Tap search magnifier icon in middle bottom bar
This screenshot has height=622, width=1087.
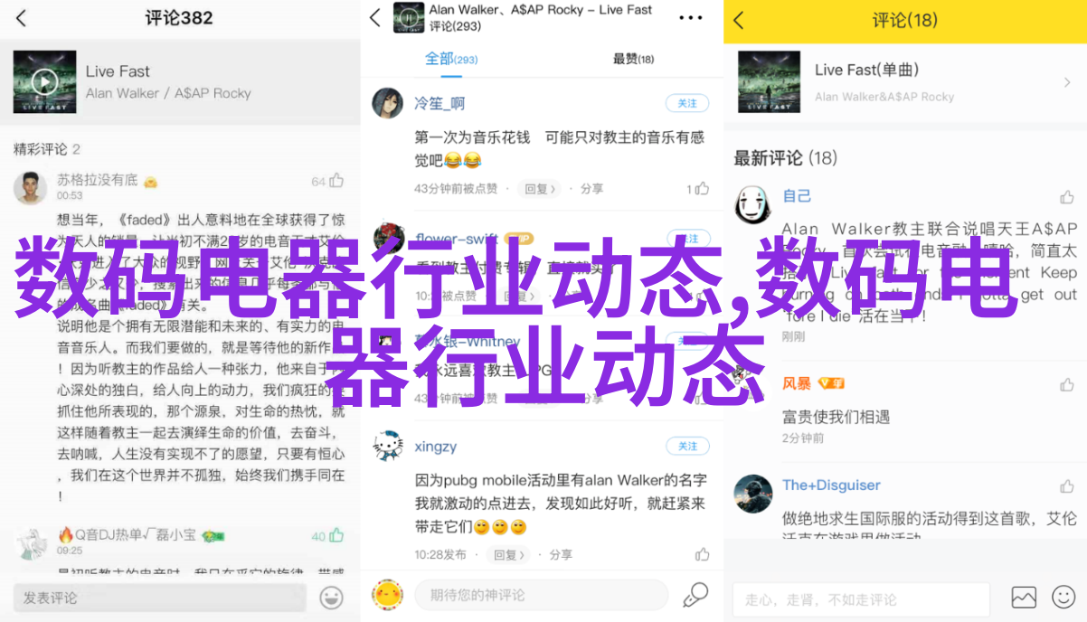point(695,595)
